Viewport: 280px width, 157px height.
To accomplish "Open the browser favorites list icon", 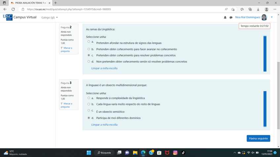I will click(242, 9).
